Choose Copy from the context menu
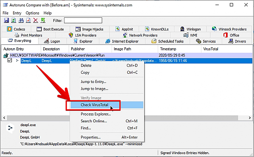The height and width of the screenshot is (157, 254). pos(107,72)
